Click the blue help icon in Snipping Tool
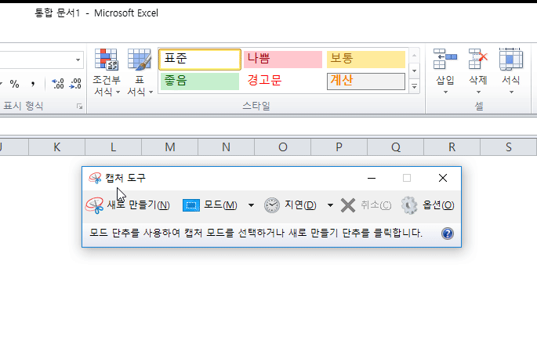Viewport: 537px width, 344px height. [448, 234]
